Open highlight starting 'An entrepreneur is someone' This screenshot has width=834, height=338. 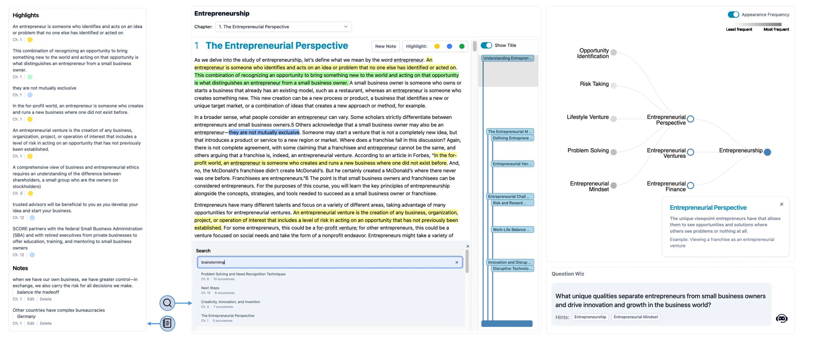(77, 30)
